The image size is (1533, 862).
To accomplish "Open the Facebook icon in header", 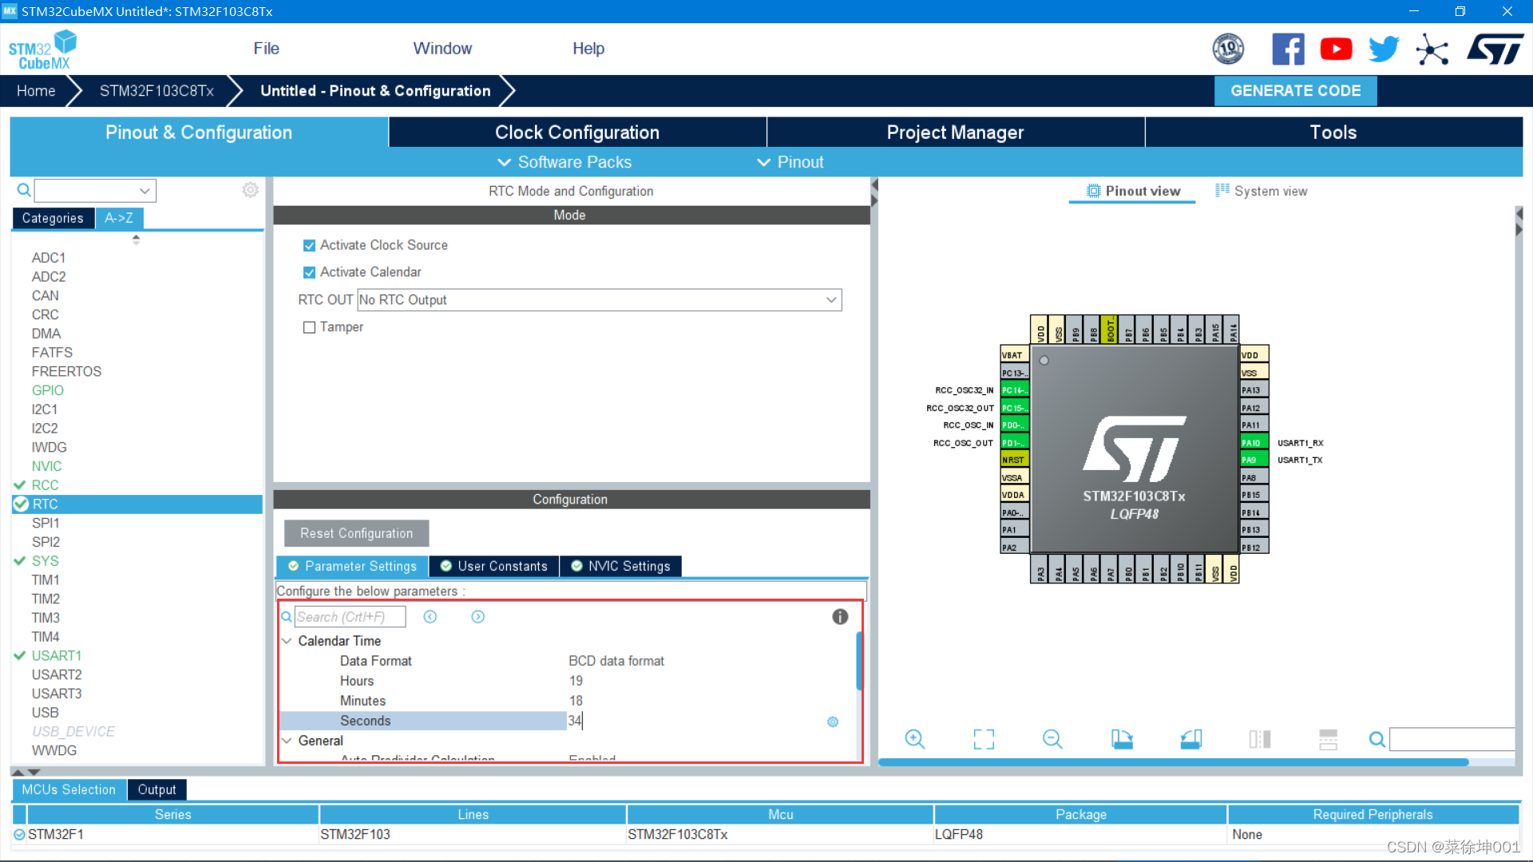I will click(1288, 49).
